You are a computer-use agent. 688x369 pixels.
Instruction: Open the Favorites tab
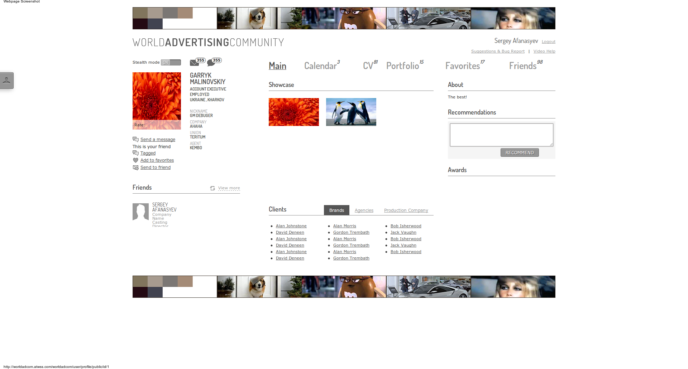pyautogui.click(x=463, y=66)
